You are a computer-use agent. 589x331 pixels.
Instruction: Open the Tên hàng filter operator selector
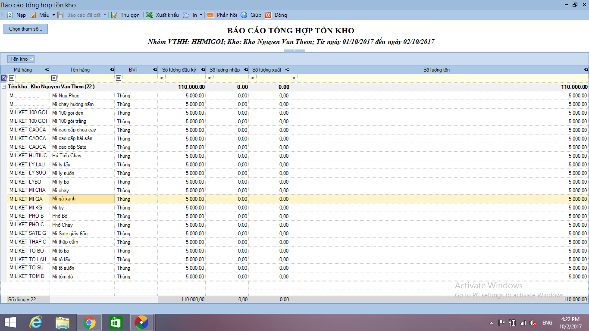(54, 78)
